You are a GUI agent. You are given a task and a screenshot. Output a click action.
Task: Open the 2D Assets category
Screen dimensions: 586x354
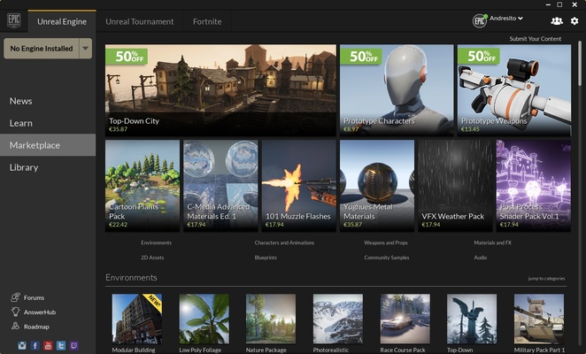click(x=152, y=258)
